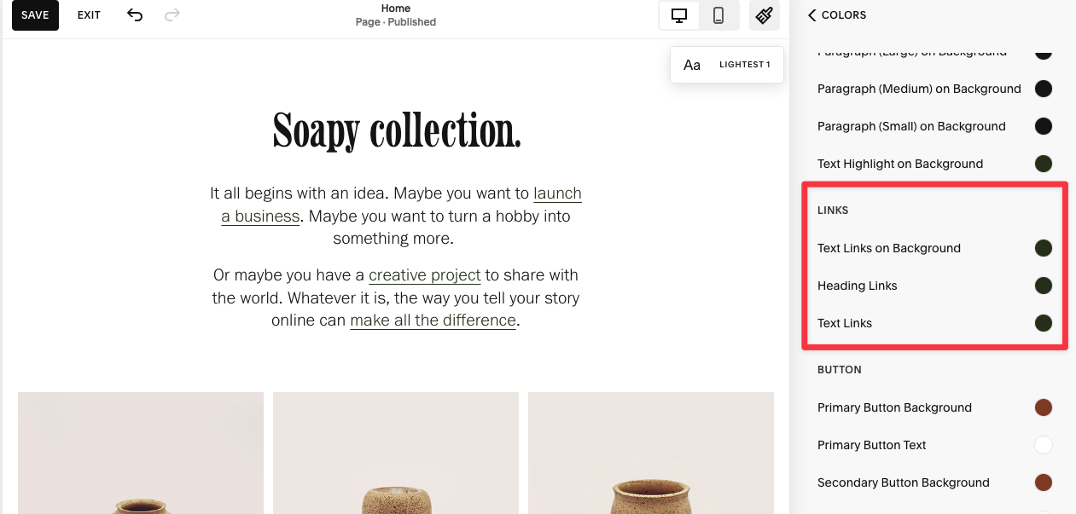
Task: Save page with SAVE button
Action: coord(35,15)
